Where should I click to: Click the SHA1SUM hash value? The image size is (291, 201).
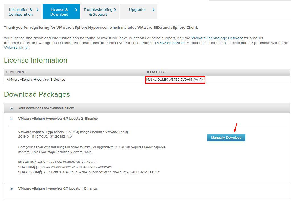pyautogui.click(x=75, y=167)
